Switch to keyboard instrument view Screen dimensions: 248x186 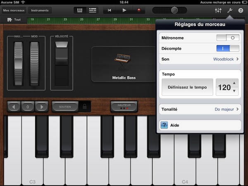pyautogui.click(x=80, y=10)
